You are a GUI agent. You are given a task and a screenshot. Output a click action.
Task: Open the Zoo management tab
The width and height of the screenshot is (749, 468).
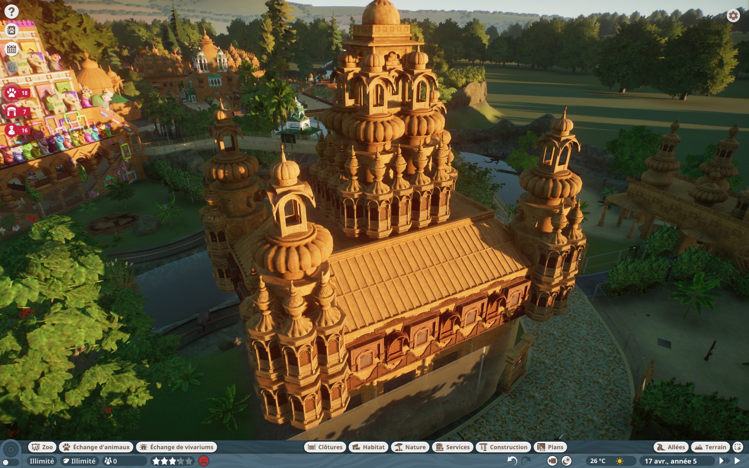pos(42,447)
